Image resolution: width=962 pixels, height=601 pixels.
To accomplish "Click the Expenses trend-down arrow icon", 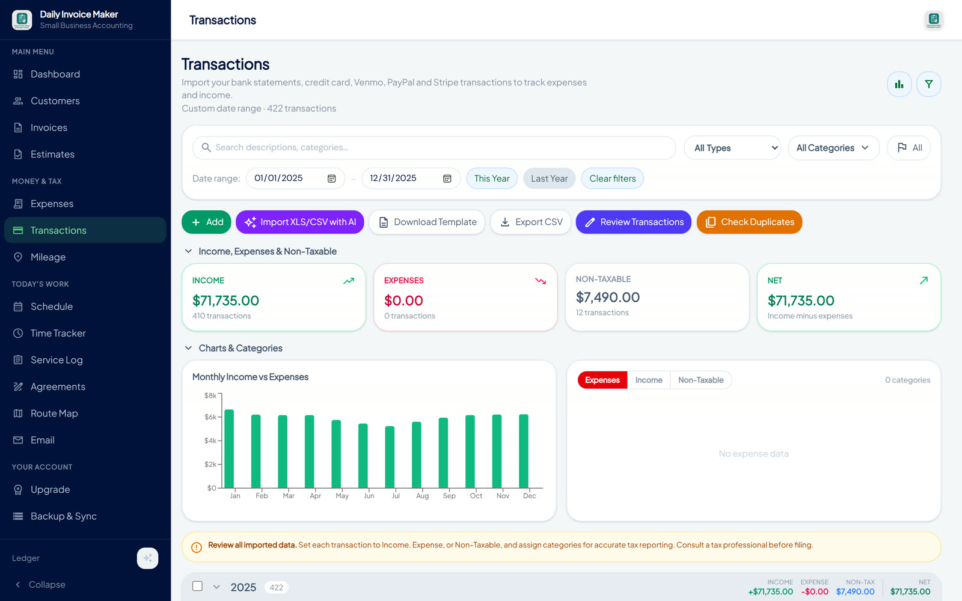I will tap(541, 281).
